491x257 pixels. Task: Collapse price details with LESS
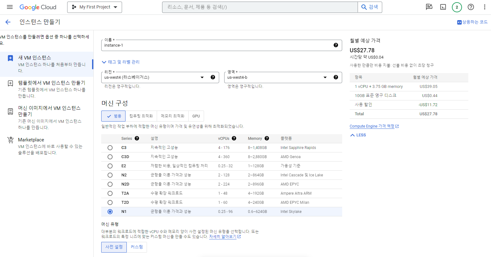(x=358, y=135)
